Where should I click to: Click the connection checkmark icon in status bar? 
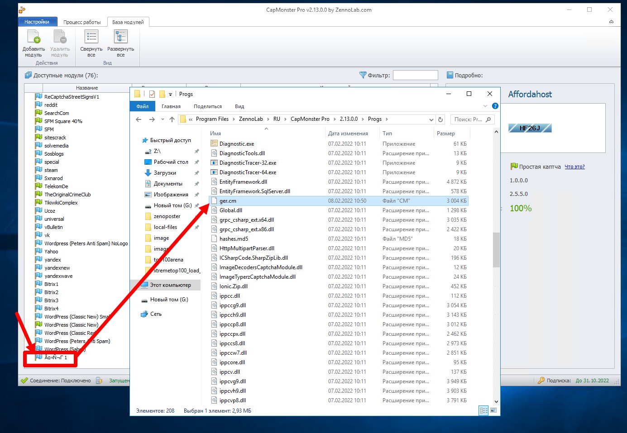pos(24,381)
